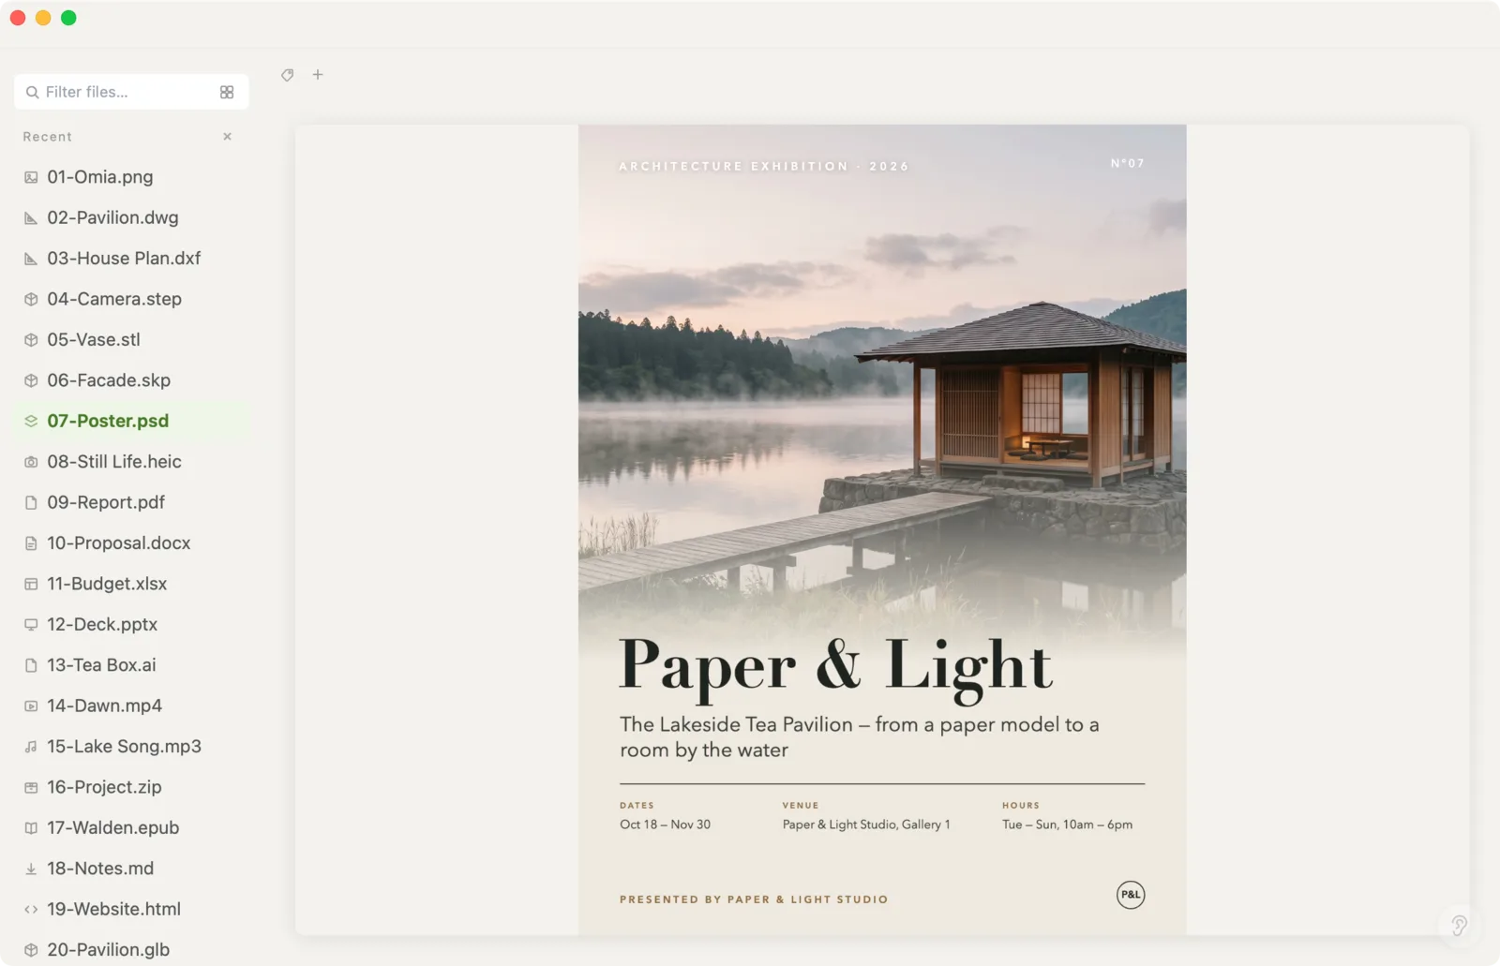Image resolution: width=1500 pixels, height=966 pixels.
Task: Open 19-Website.html from the file list
Action: tap(131, 909)
